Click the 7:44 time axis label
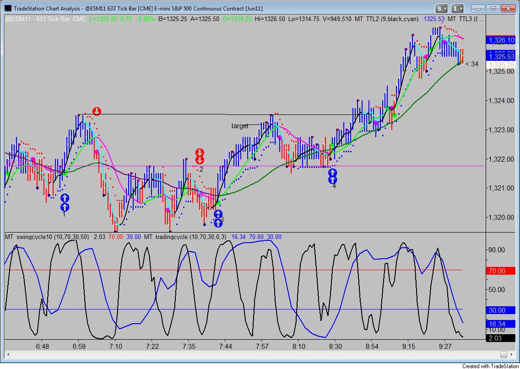The width and height of the screenshot is (520, 369). click(x=226, y=347)
